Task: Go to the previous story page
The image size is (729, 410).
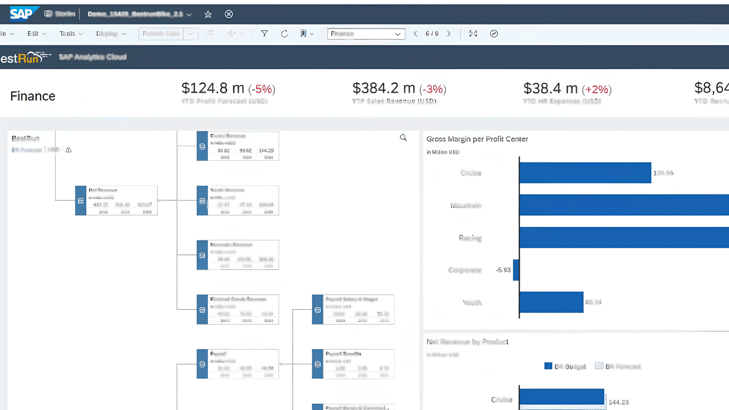Action: coord(416,34)
